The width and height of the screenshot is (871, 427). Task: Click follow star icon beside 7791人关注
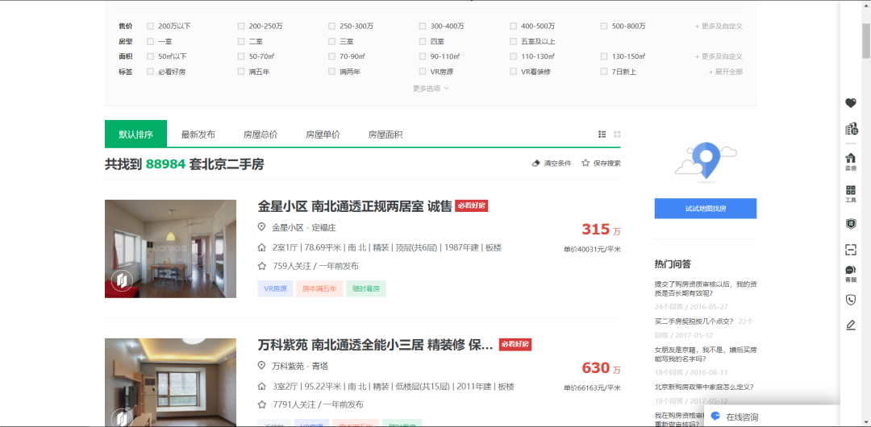[x=261, y=404]
